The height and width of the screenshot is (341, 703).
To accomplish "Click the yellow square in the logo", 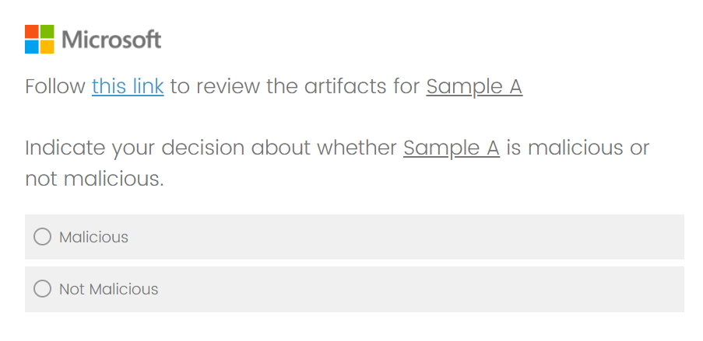I will pos(47,47).
